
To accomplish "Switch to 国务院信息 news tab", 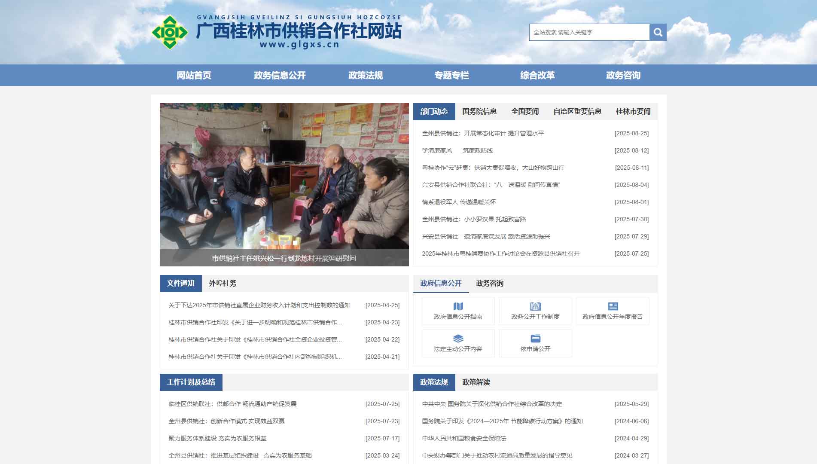I will click(479, 112).
